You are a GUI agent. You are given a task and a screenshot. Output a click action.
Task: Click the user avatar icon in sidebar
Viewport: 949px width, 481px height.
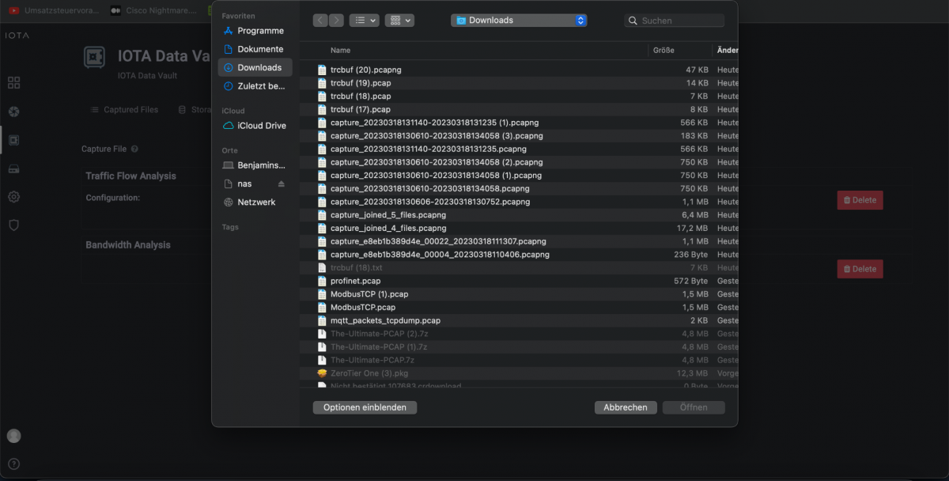[13, 436]
